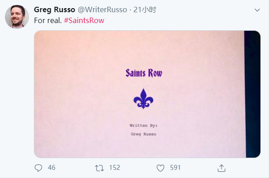
Task: Click 'Written By: Greg Russo' in photo
Action: (143, 130)
